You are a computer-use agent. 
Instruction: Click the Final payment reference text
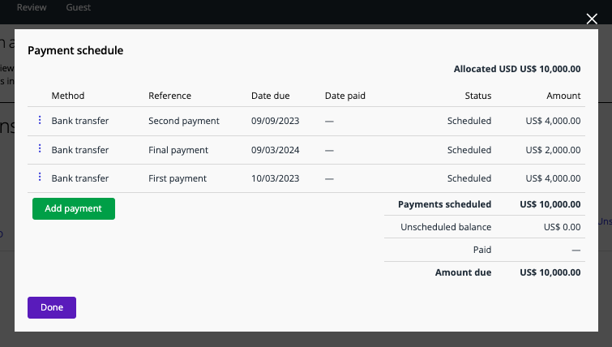tap(178, 150)
